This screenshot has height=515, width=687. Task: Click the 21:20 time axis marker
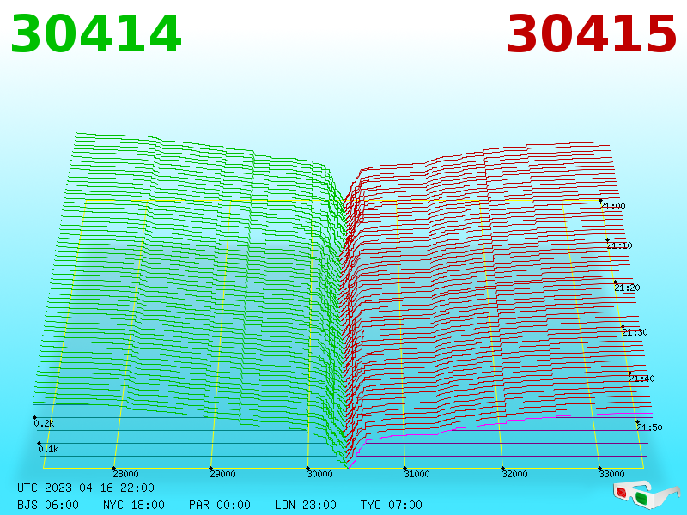pyautogui.click(x=627, y=288)
